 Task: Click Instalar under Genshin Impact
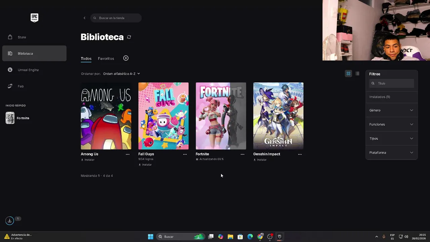[260, 160]
